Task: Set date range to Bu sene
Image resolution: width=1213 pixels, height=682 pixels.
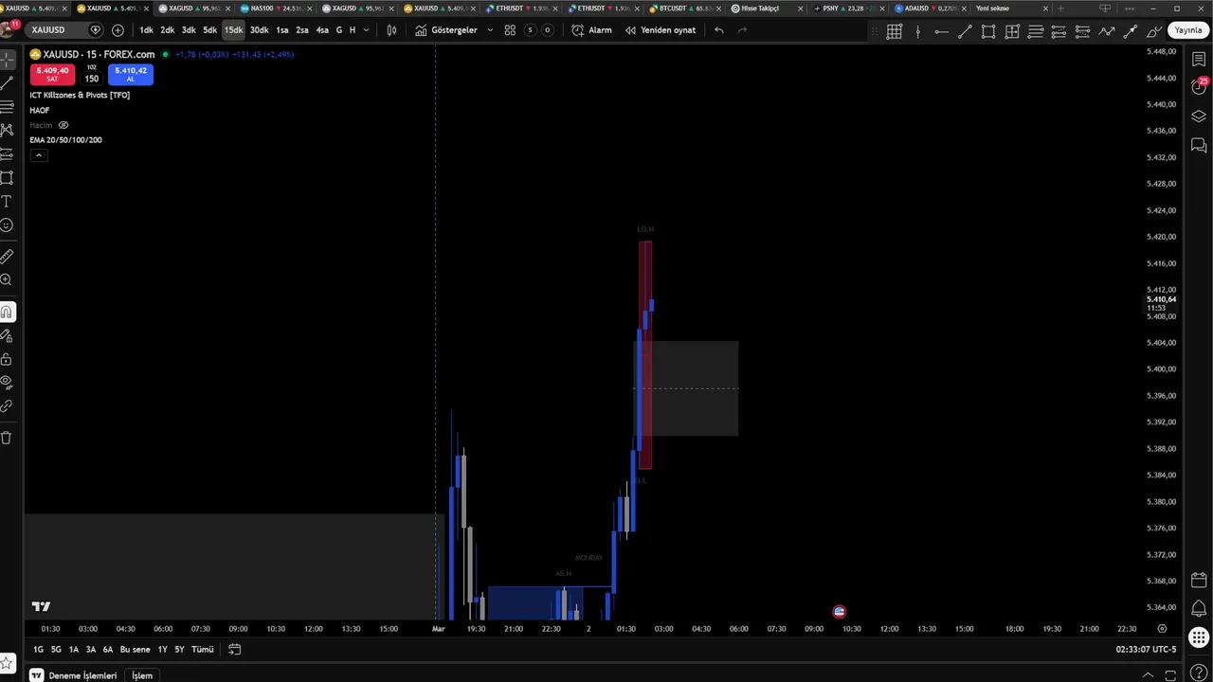Action: tap(135, 650)
